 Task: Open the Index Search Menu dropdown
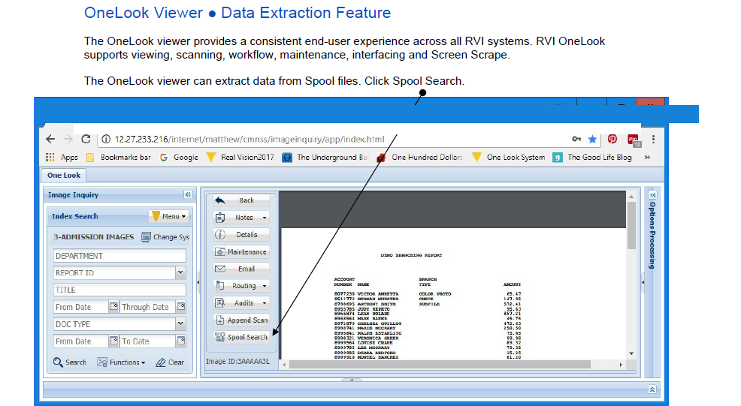click(x=168, y=216)
